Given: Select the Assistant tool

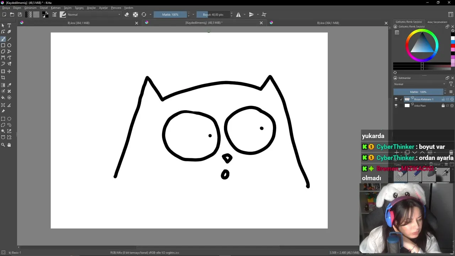Looking at the screenshot, I should click(3, 105).
